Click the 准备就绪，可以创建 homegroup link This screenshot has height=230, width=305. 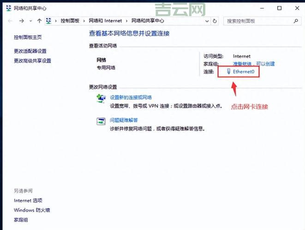click(254, 63)
